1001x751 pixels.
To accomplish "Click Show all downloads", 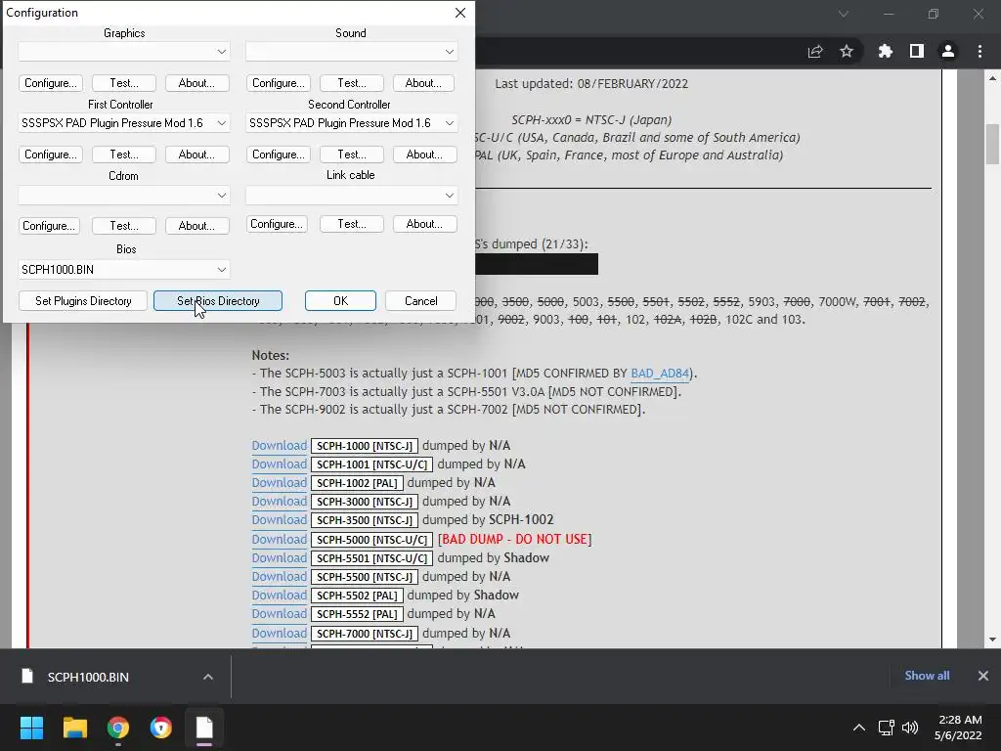I will [927, 676].
